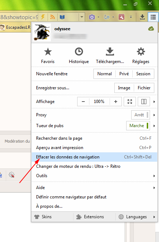Open Favoris star icon
Screen dimensions: 159x242
[x=48, y=52]
